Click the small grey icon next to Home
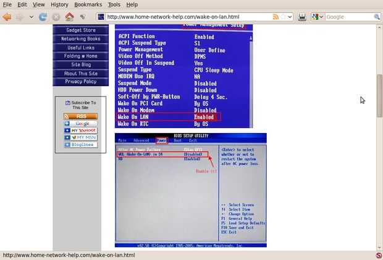Screen dimensions: 383x260 83,17
